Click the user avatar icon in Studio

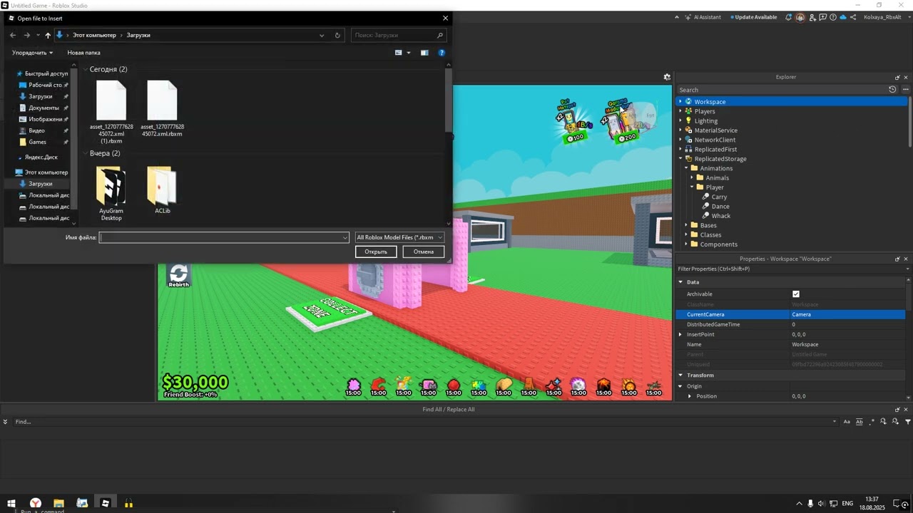[800, 17]
